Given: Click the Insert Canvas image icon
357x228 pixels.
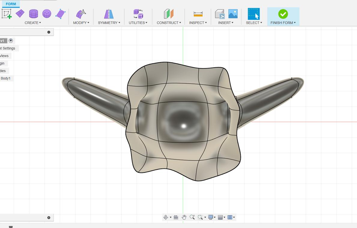Looking at the screenshot, I should coord(233,14).
